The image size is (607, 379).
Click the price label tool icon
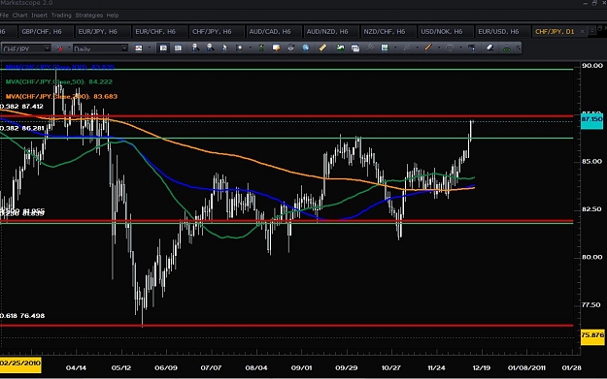(471, 47)
